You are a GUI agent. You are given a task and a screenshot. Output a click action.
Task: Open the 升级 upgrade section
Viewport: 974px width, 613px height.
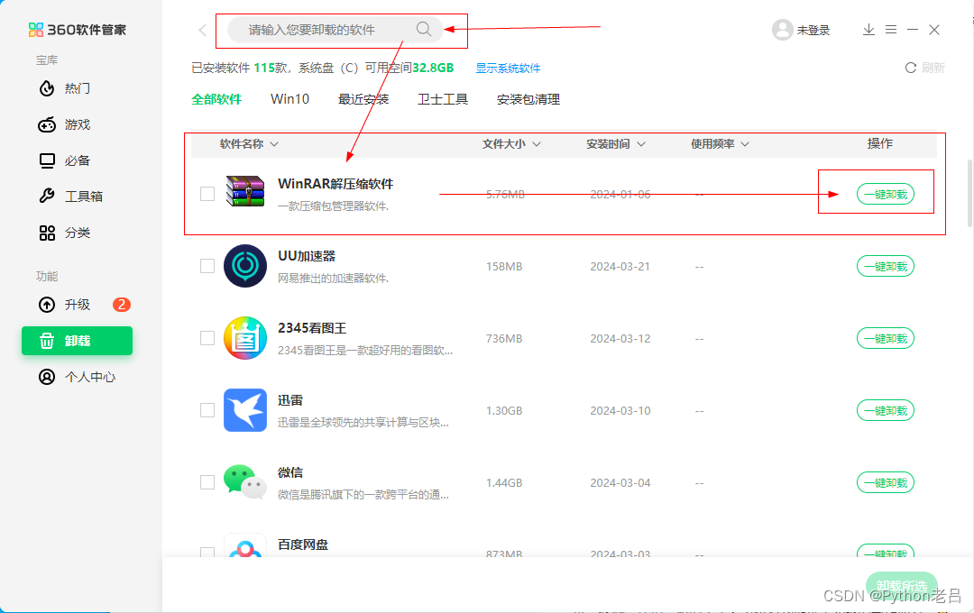[x=65, y=305]
